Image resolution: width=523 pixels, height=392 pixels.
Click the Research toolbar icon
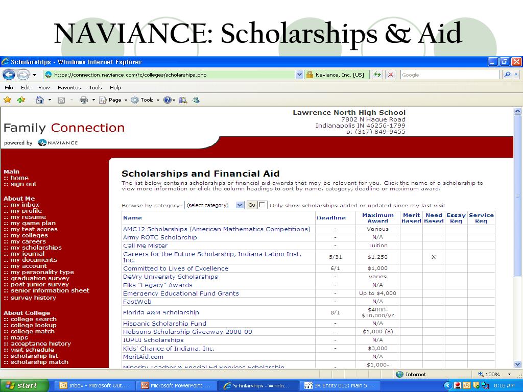click(x=183, y=100)
